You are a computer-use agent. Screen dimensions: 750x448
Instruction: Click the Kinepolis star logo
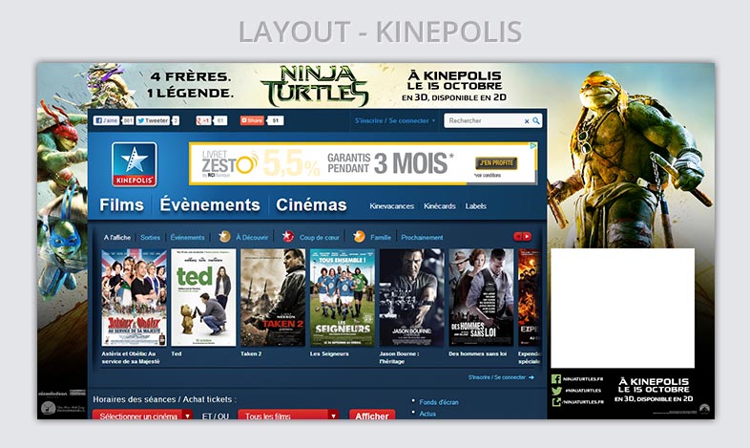click(134, 163)
